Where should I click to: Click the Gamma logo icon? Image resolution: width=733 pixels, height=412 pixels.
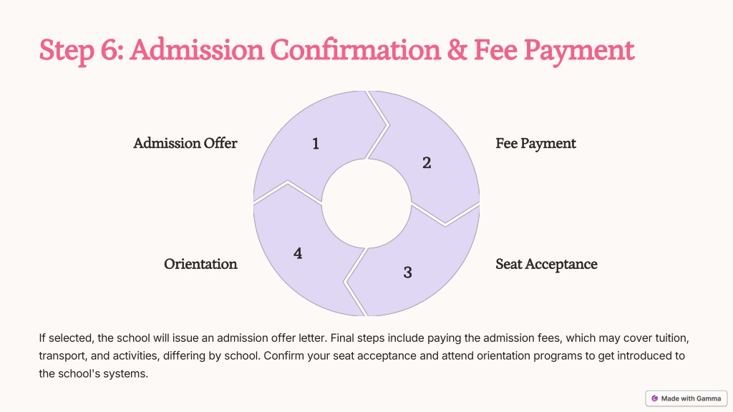click(654, 398)
